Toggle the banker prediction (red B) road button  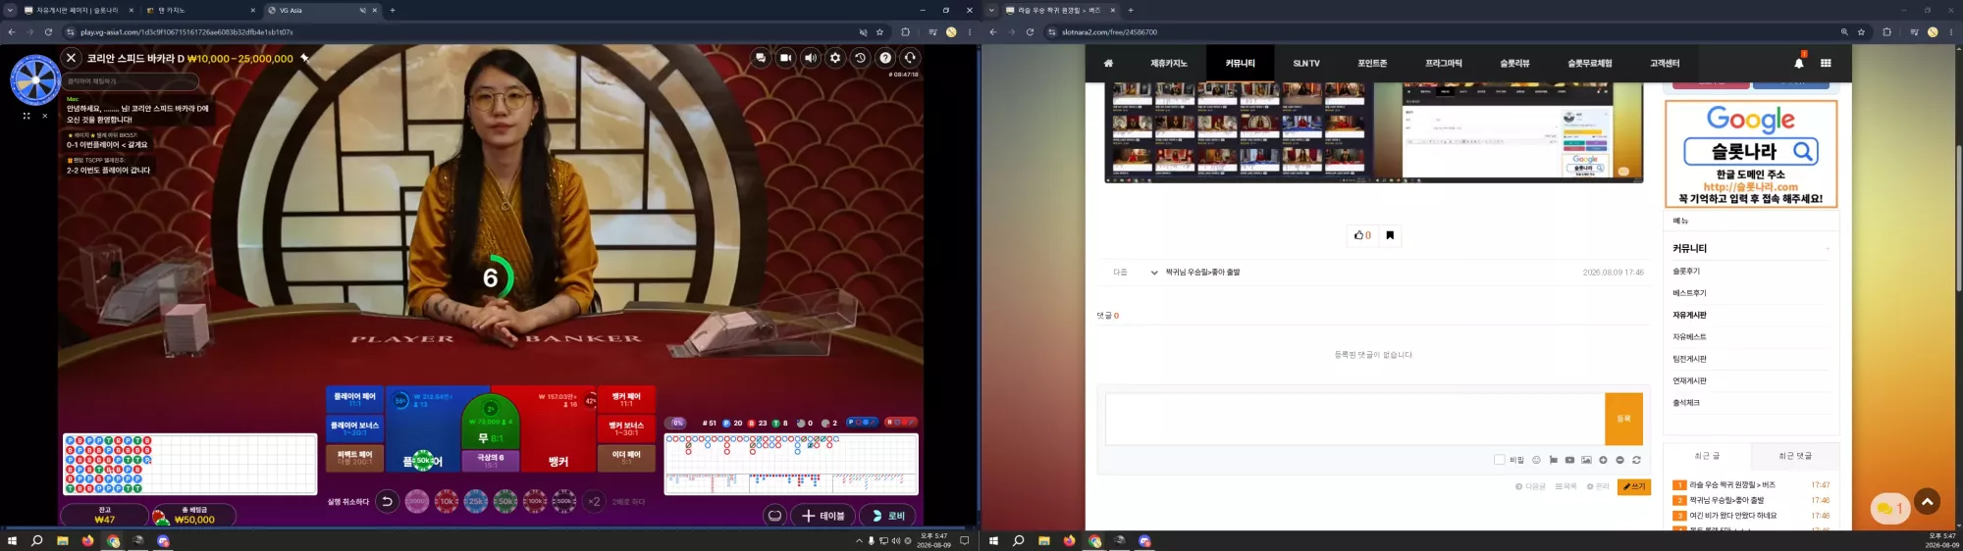pyautogui.click(x=901, y=423)
